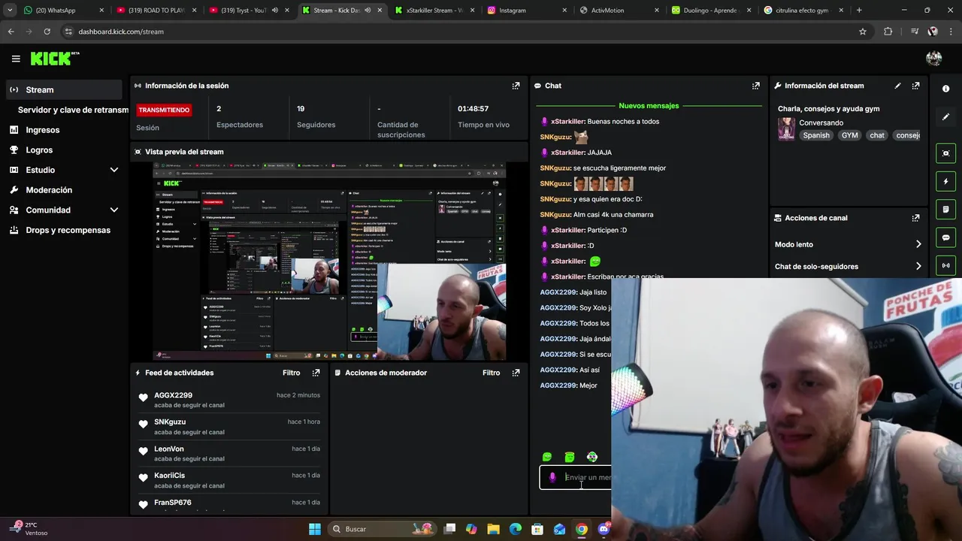Pop out the Acciones de canal panel

915,218
